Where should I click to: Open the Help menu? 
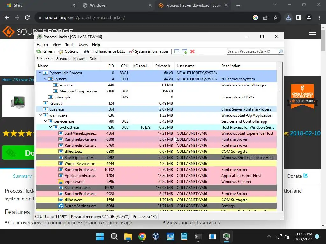pos(96,44)
